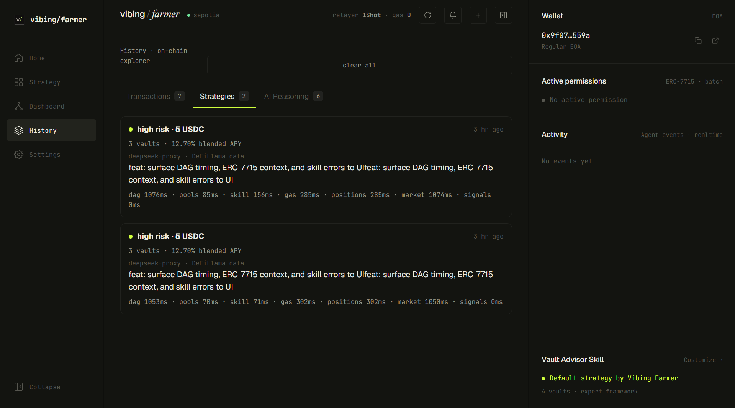Image resolution: width=735 pixels, height=408 pixels.
Task: Click the sepolia network indicator
Action: [x=203, y=15]
